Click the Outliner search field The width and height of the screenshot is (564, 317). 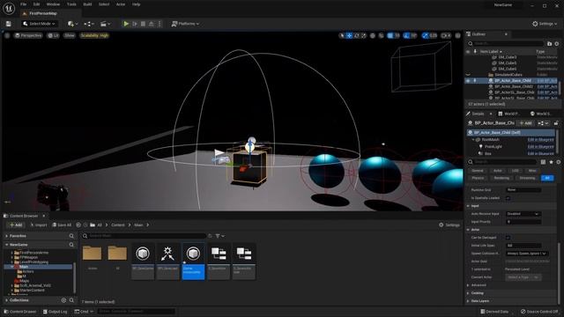506,43
